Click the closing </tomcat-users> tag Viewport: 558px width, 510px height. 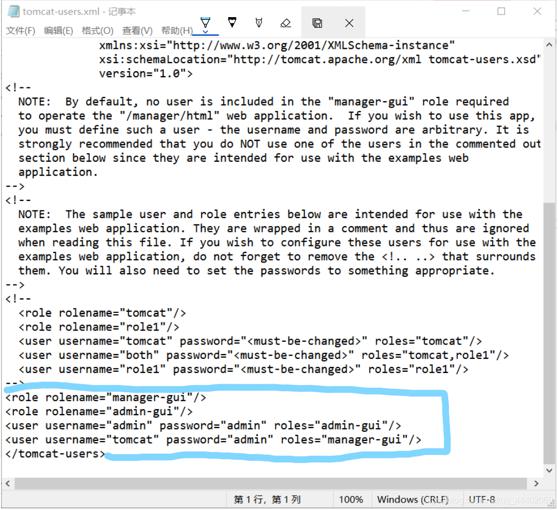click(55, 454)
